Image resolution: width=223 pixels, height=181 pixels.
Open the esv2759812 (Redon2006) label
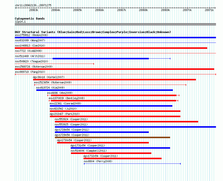pos(32,35)
